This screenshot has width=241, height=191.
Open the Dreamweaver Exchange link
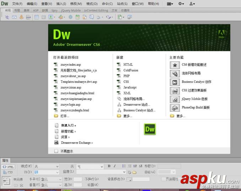click(x=77, y=143)
